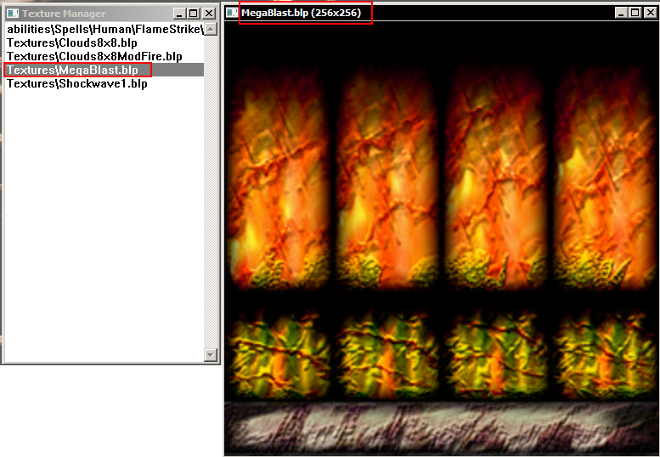
Task: Maximize the MegaBlast.blp preview window
Action: (x=635, y=13)
